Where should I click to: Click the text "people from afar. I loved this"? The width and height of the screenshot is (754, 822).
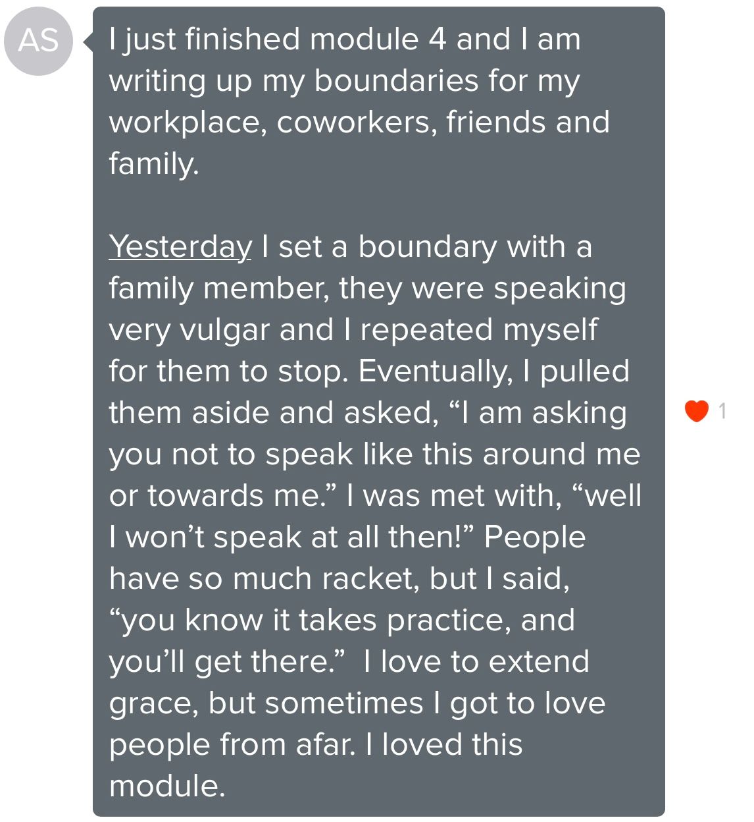[x=316, y=745]
